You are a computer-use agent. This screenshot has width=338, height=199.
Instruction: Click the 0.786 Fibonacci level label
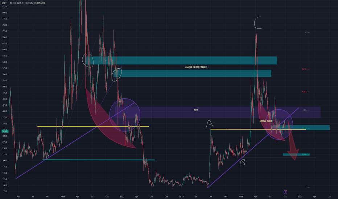click(304, 154)
